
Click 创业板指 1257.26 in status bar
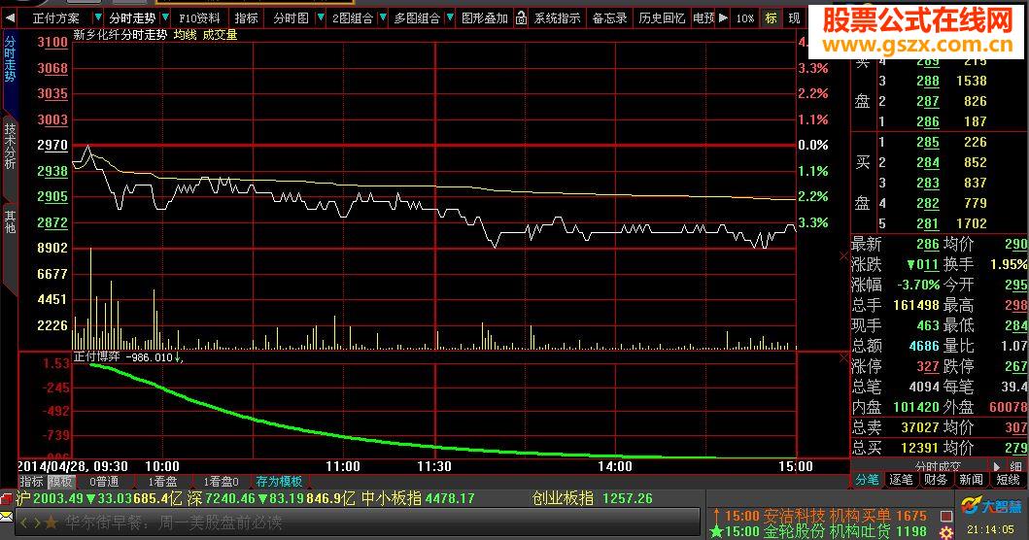point(592,498)
